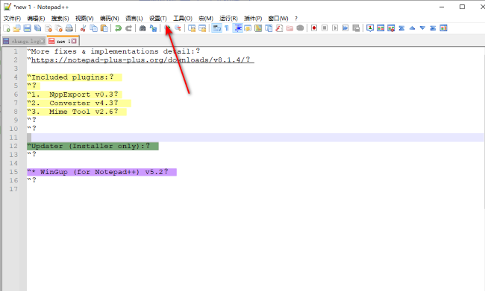
Task: Cut selection using the scissors icon
Action: pyautogui.click(x=83, y=28)
